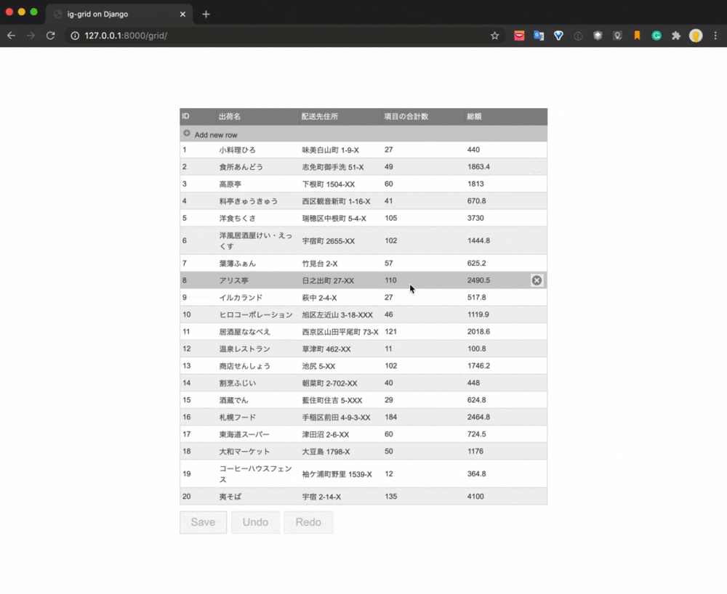
Task: Click the Undo button
Action: 255,522
